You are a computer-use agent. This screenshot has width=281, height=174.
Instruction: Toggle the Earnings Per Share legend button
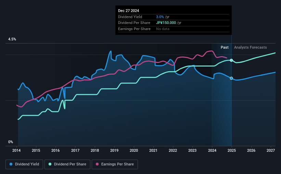click(115, 164)
